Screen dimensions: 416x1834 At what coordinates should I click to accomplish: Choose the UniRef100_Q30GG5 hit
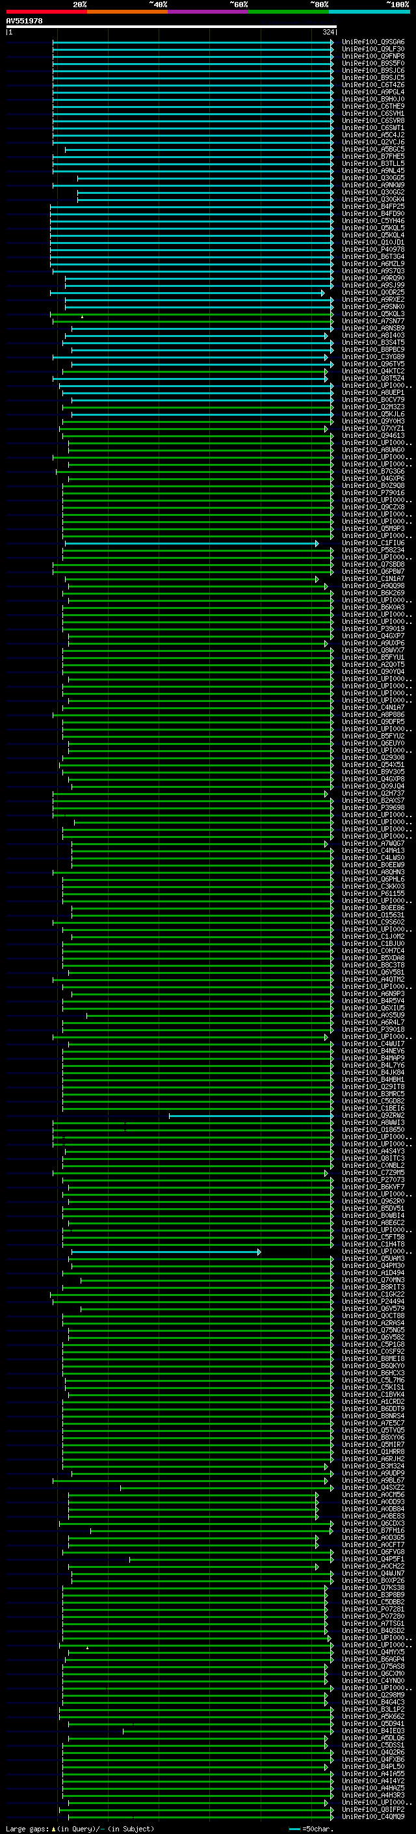coord(373,178)
